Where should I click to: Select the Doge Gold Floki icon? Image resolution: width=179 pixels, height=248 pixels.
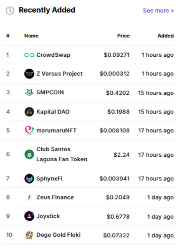coord(29,235)
